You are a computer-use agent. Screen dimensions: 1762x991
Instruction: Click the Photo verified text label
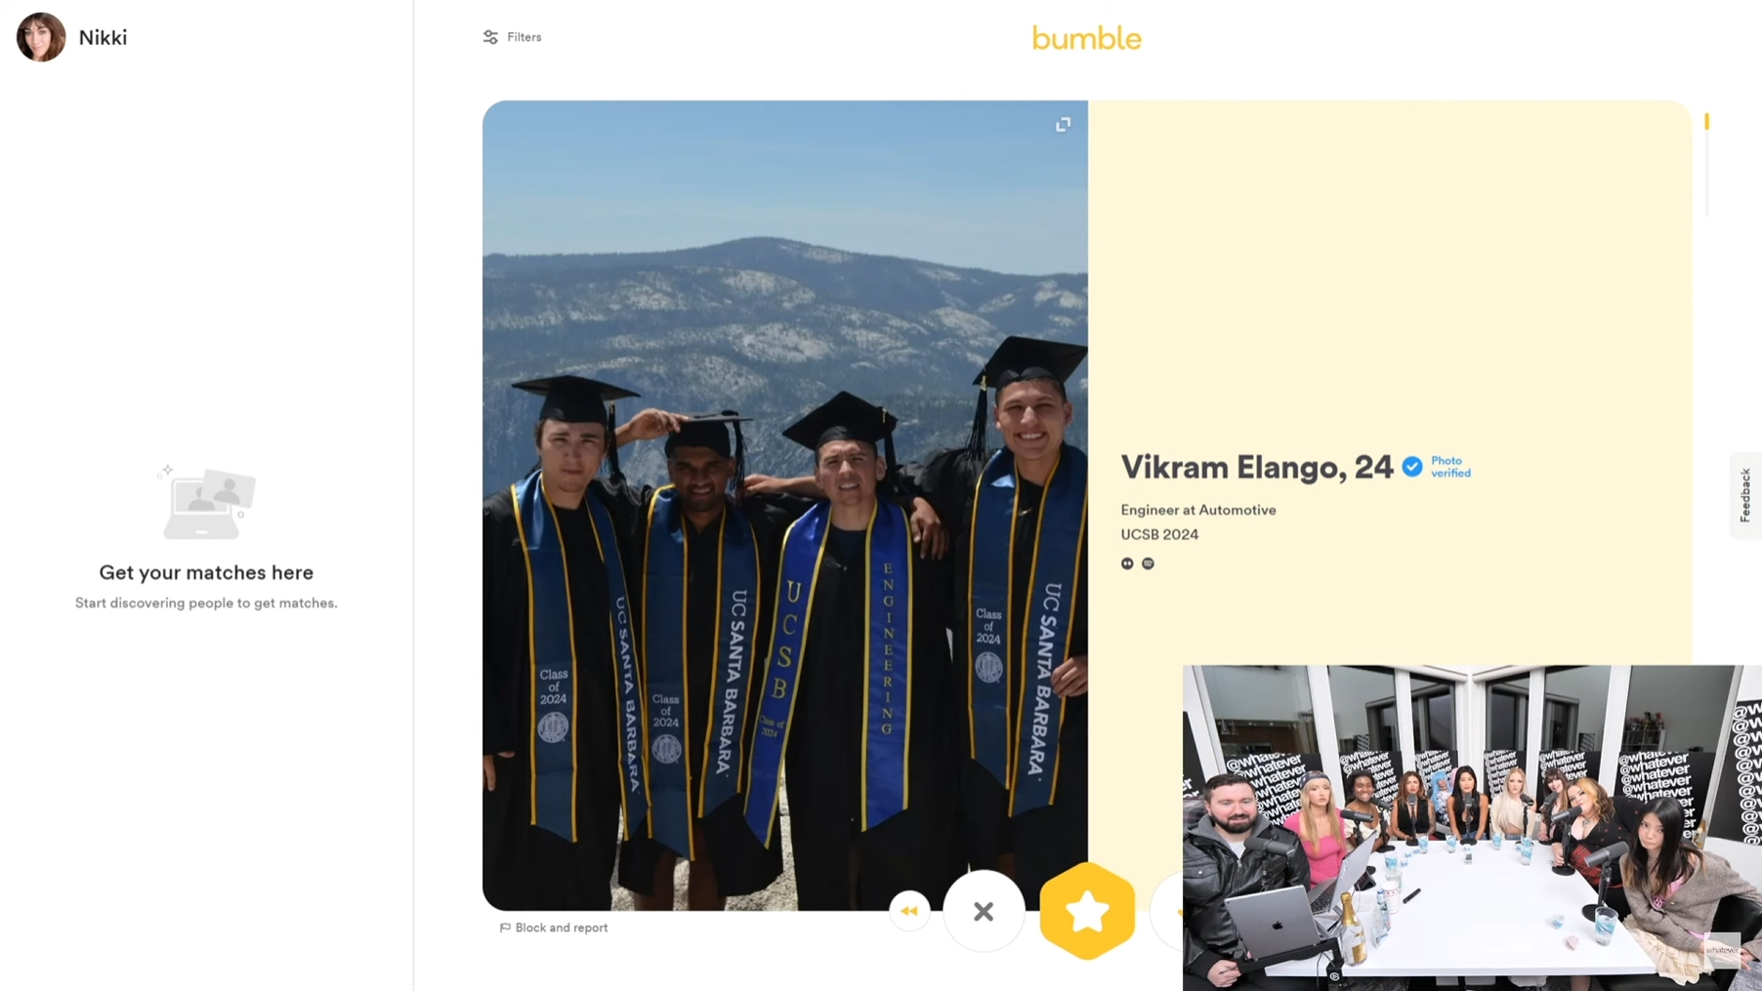click(x=1450, y=467)
